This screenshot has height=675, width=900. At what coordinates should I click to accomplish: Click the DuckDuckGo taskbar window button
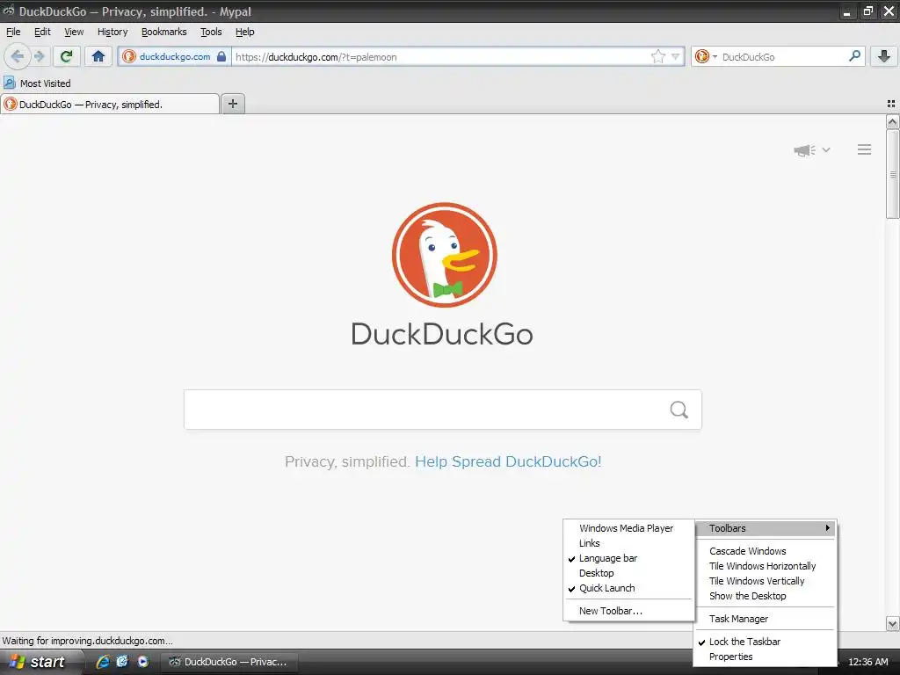pyautogui.click(x=229, y=662)
